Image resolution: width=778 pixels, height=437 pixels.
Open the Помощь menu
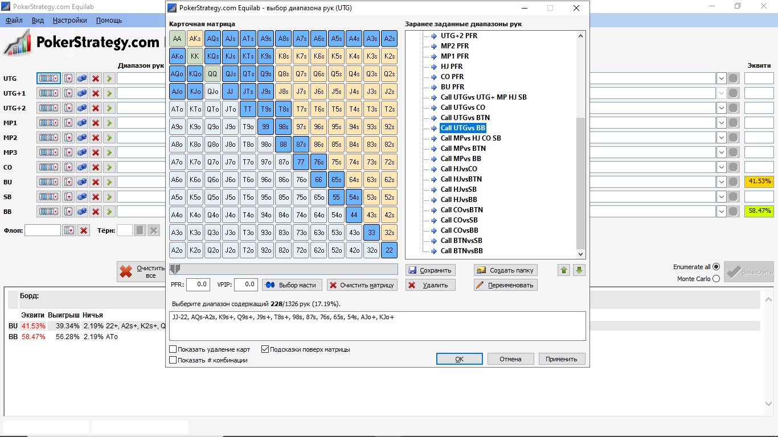coord(109,20)
